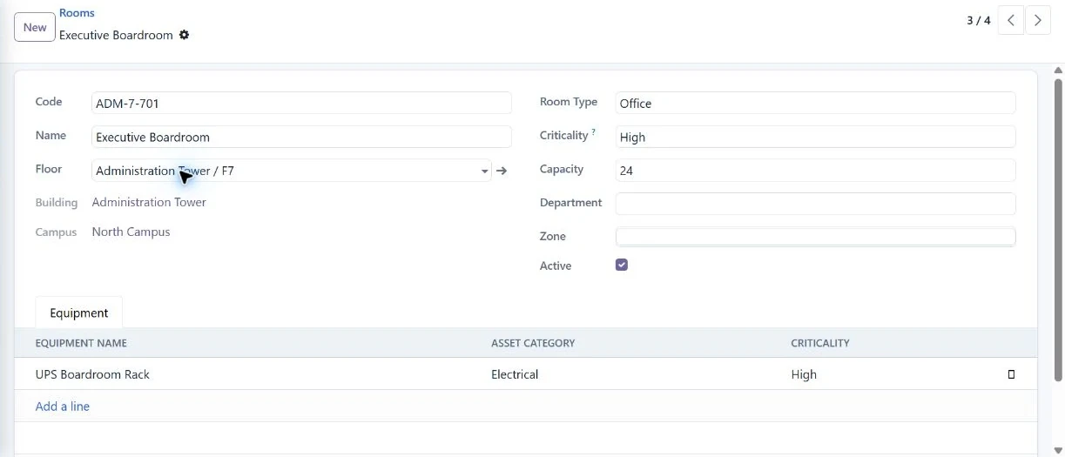Open the gear actions menu beside Executive Boardroom

point(184,35)
